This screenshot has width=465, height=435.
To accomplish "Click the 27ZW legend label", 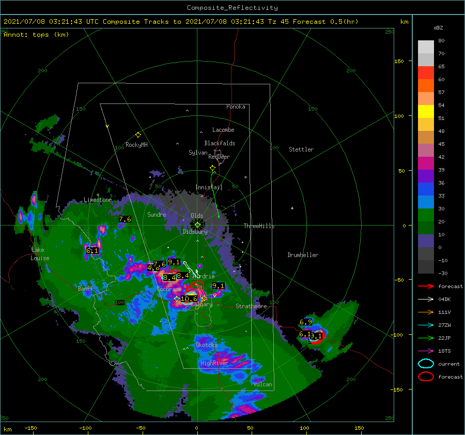I will [x=444, y=325].
